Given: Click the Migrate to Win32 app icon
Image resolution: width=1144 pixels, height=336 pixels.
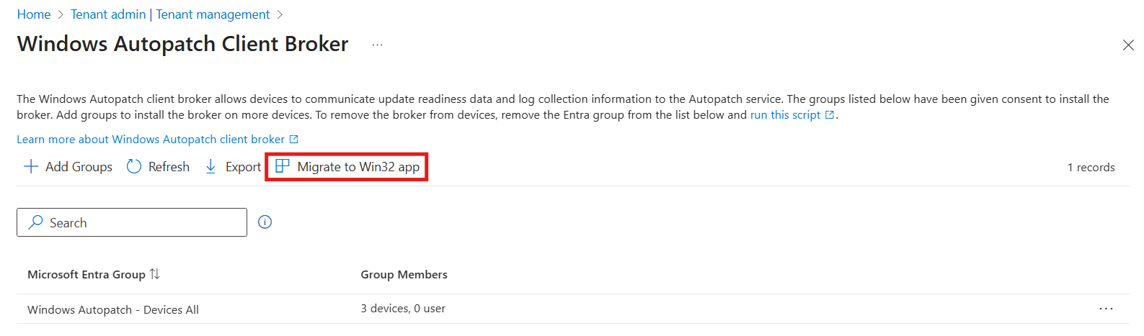Looking at the screenshot, I should tap(283, 166).
